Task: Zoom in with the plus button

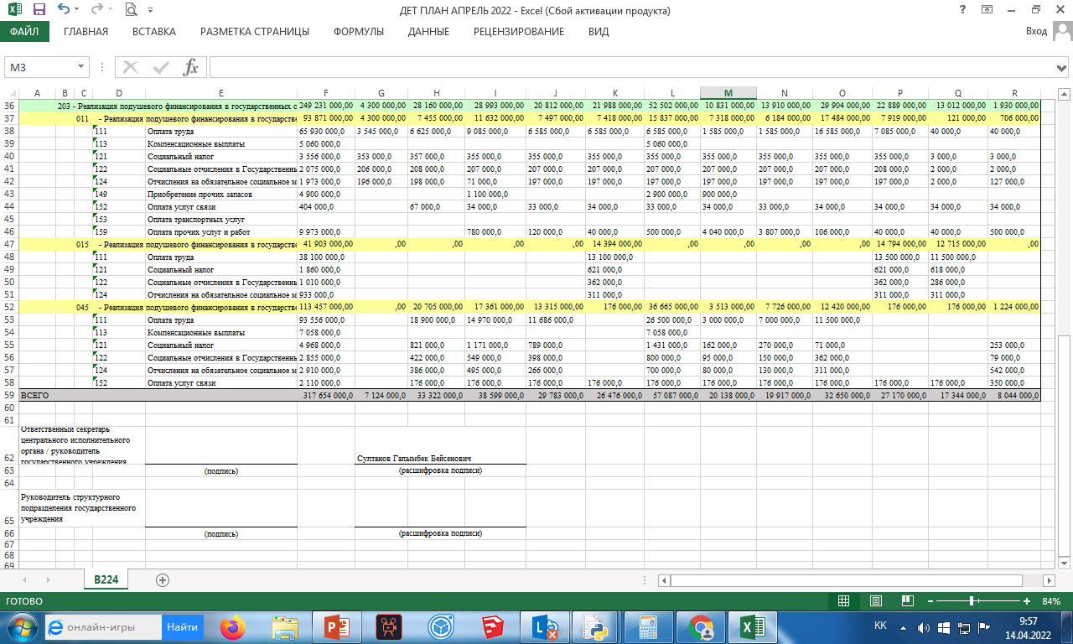Action: 1027,601
